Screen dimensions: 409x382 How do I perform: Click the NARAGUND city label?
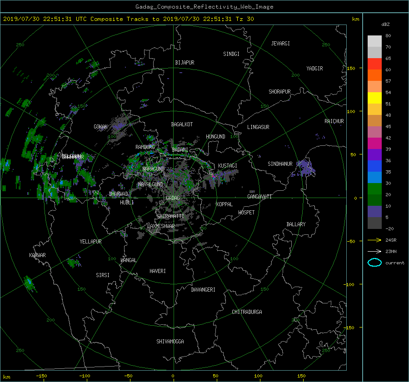(x=154, y=169)
